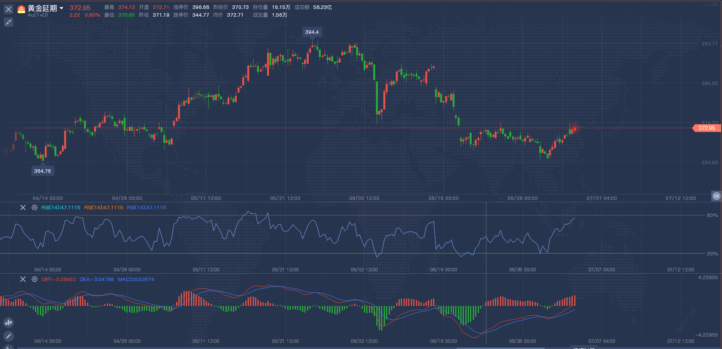This screenshot has width=722, height=349.
Task: Click the 黄金延期 instrument name
Action: [42, 8]
